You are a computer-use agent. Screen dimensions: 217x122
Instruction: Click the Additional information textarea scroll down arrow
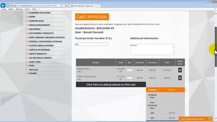click(x=173, y=52)
